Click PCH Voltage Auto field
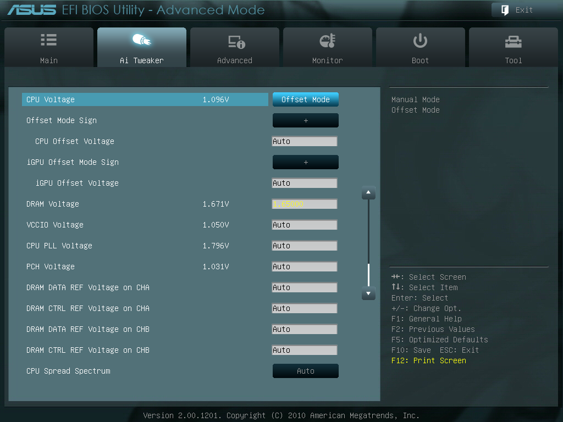This screenshot has height=422, width=563. [x=305, y=266]
